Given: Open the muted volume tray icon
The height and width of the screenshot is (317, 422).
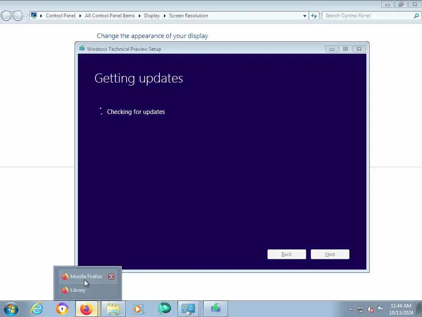Looking at the screenshot, I should pyautogui.click(x=370, y=310).
